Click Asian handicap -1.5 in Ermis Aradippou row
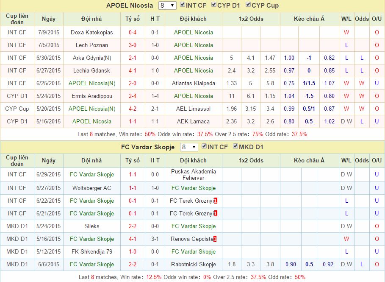Screen dimensions: 385x282 (309, 96)
